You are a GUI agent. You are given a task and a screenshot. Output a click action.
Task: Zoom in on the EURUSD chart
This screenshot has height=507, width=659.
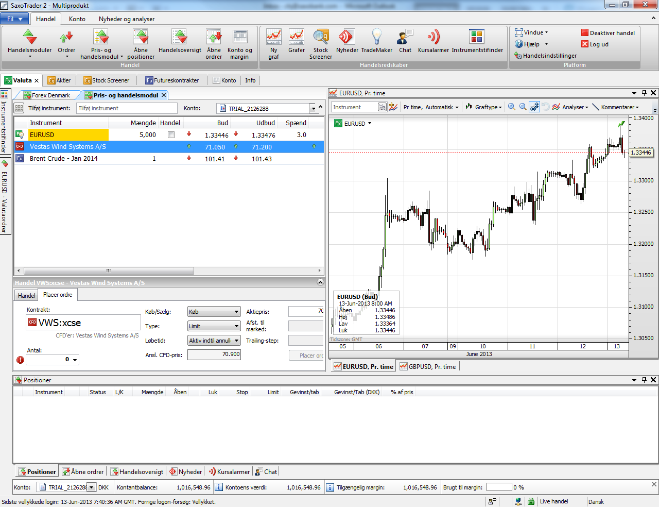(512, 107)
